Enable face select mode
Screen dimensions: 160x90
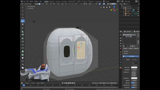tap(39, 4)
